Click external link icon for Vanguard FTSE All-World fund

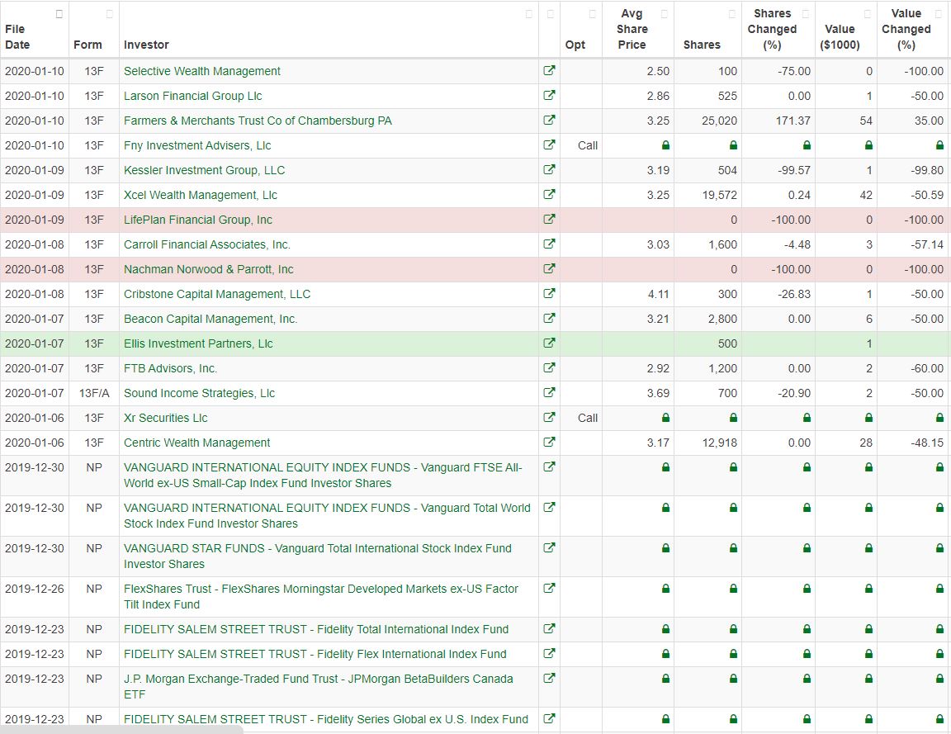[549, 467]
